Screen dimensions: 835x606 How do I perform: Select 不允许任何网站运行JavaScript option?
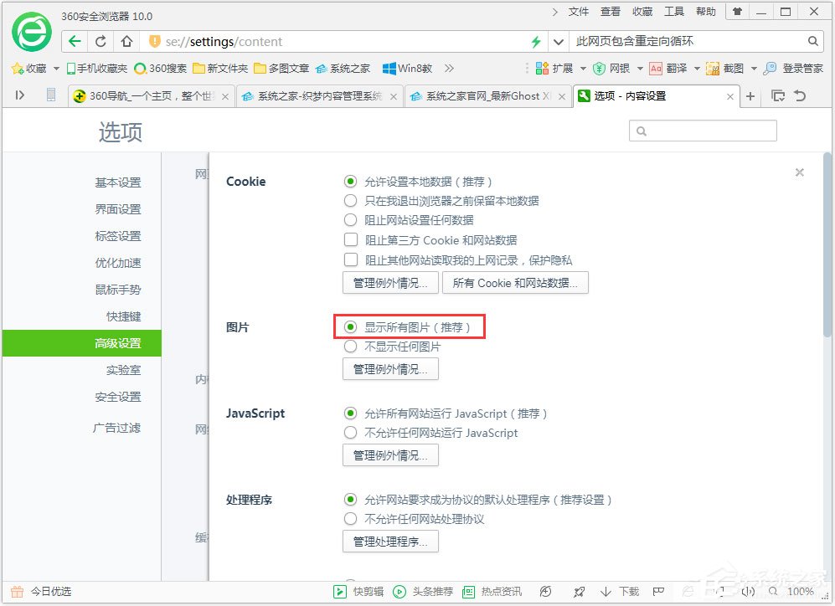click(x=351, y=433)
